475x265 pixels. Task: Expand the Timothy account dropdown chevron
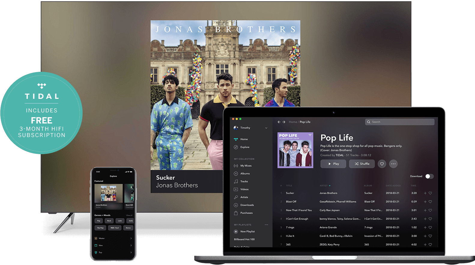(266, 128)
